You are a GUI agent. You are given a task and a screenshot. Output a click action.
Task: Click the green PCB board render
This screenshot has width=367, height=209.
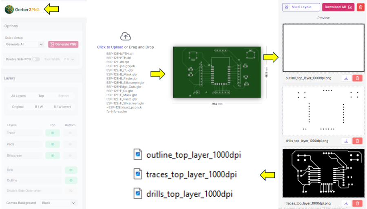(217, 72)
